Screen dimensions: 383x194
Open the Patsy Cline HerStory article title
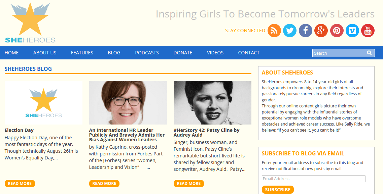click(x=206, y=133)
